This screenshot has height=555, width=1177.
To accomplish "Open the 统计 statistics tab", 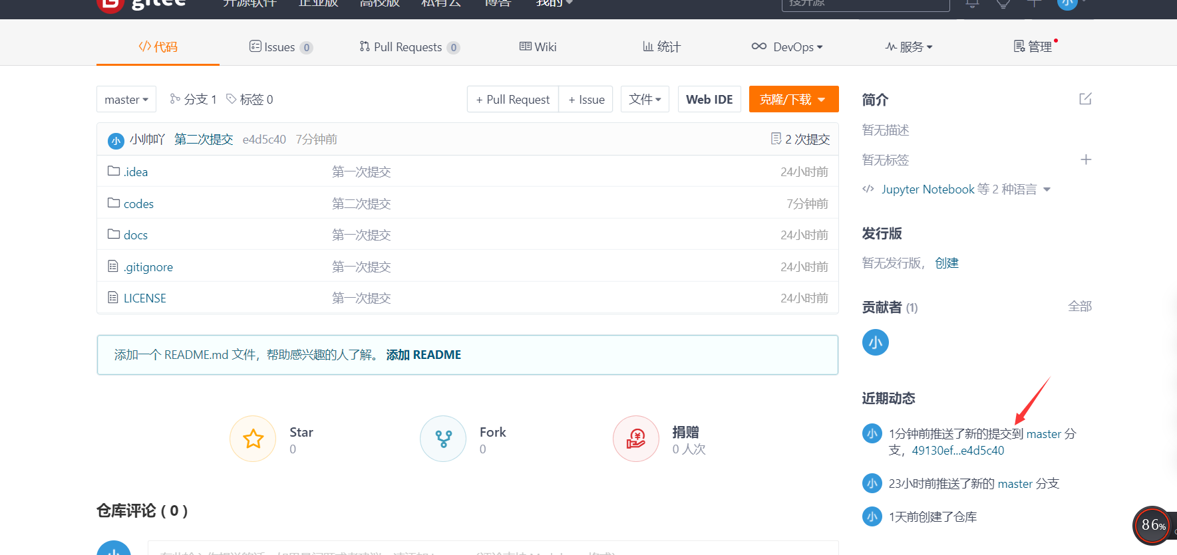I will 661,47.
